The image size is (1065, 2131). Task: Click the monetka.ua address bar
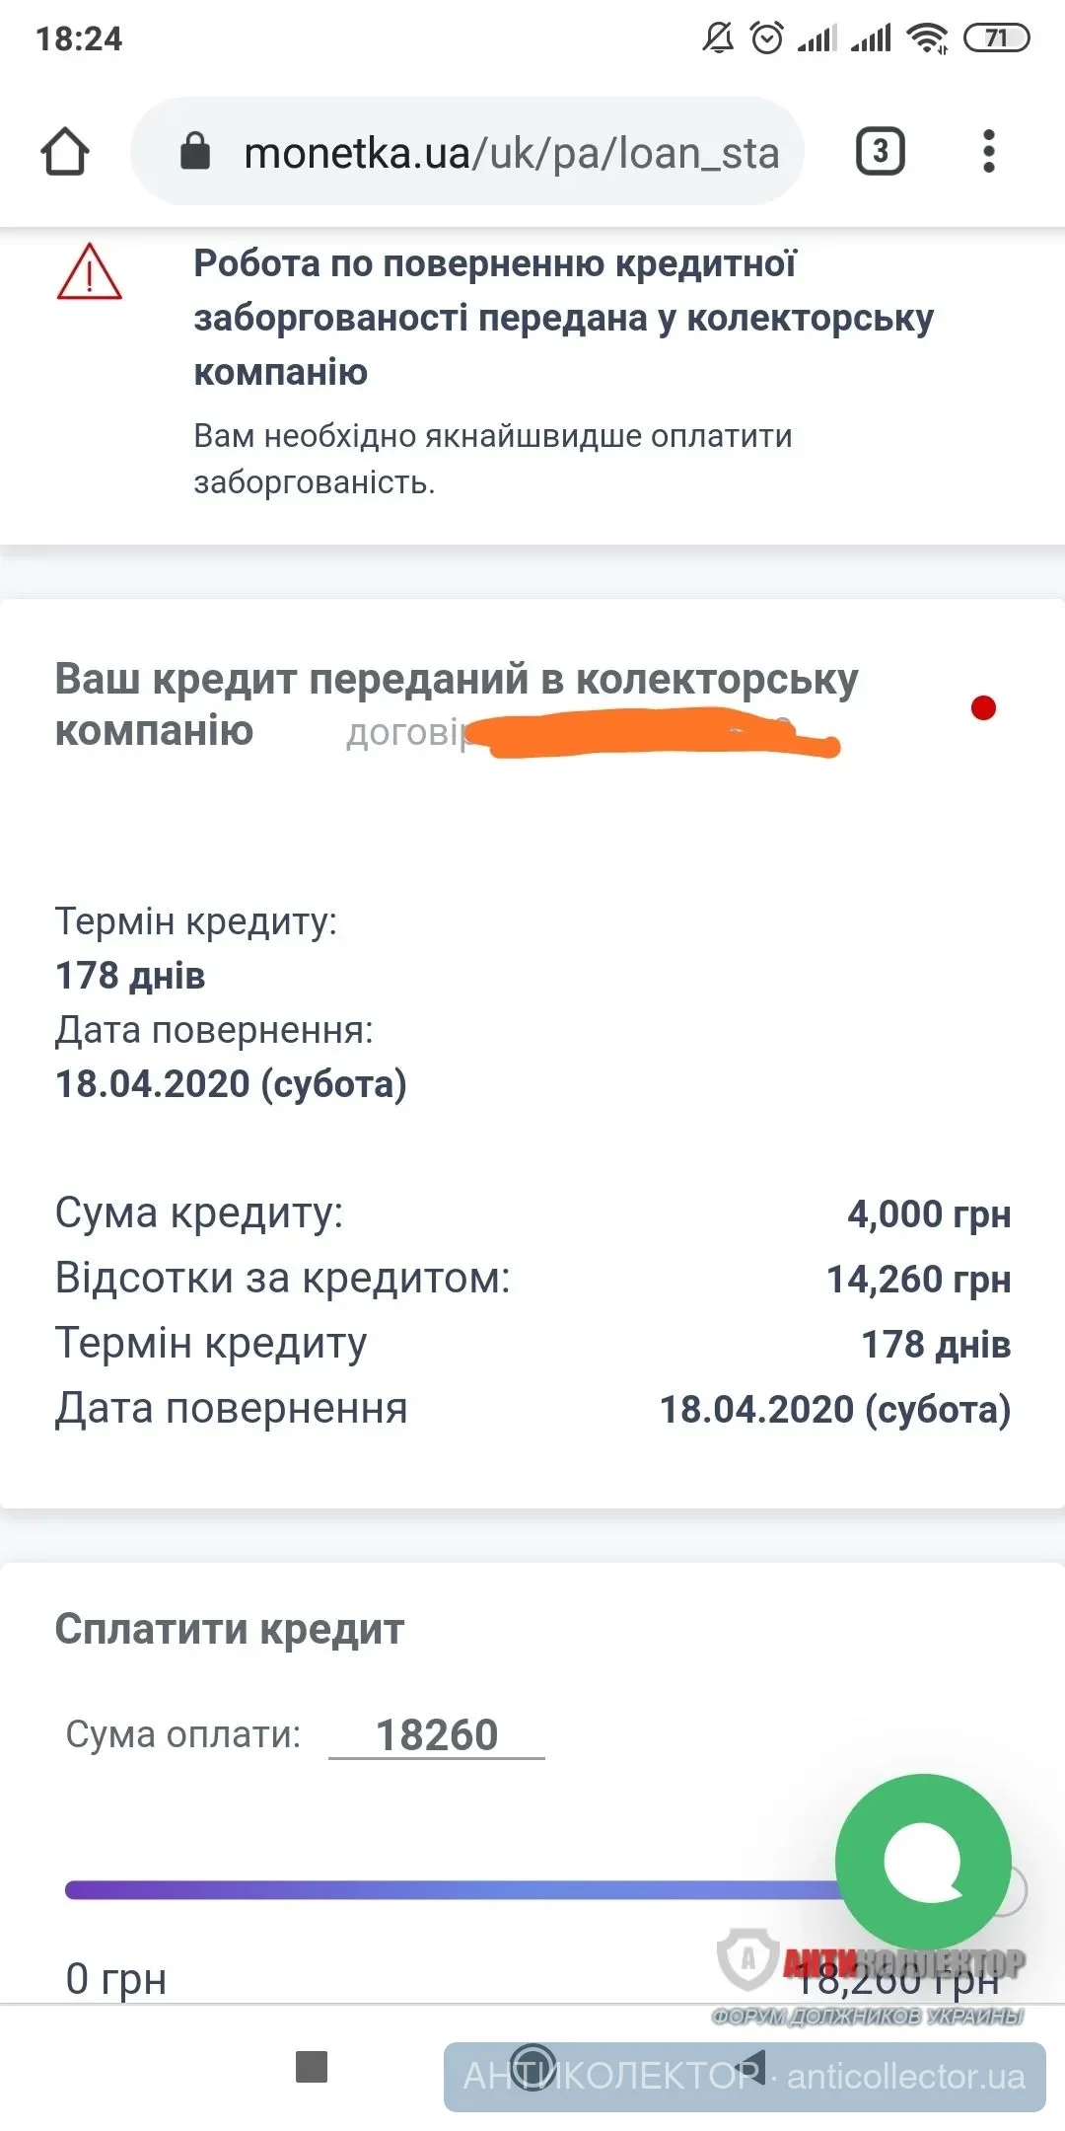pos(511,153)
